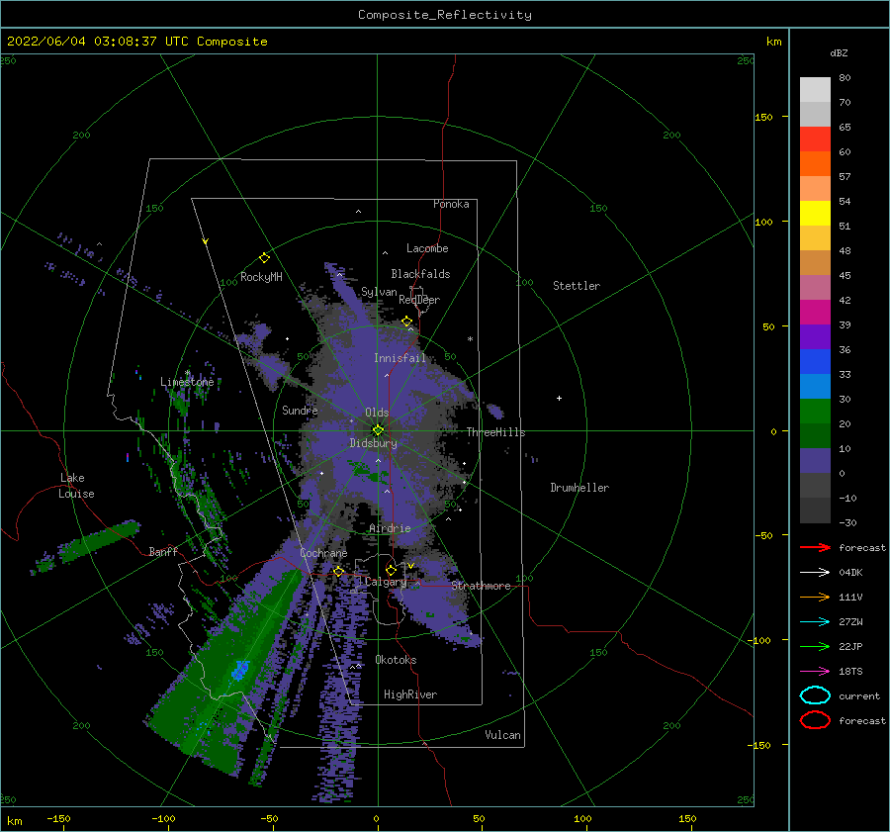
Task: Click the Lacombe city label
Action: (x=427, y=248)
